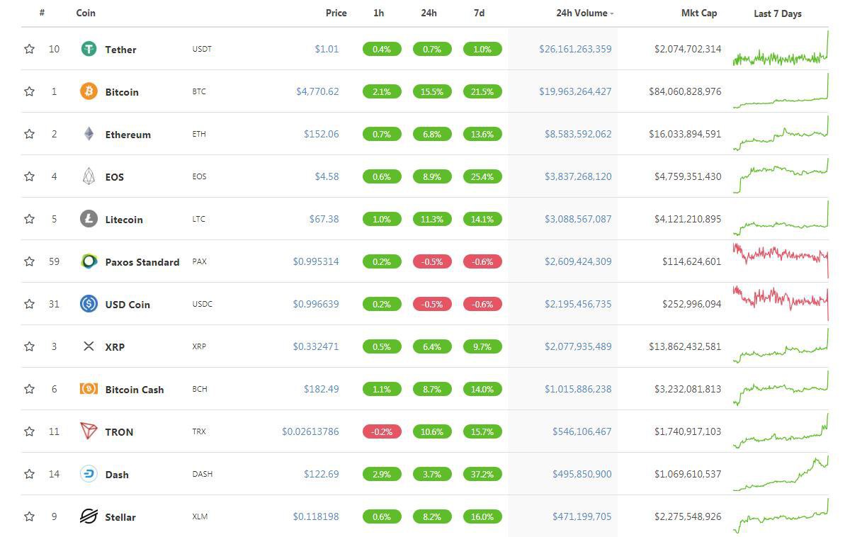This screenshot has height=537, width=850.
Task: Click the Tether coin logo icon
Action: (89, 49)
